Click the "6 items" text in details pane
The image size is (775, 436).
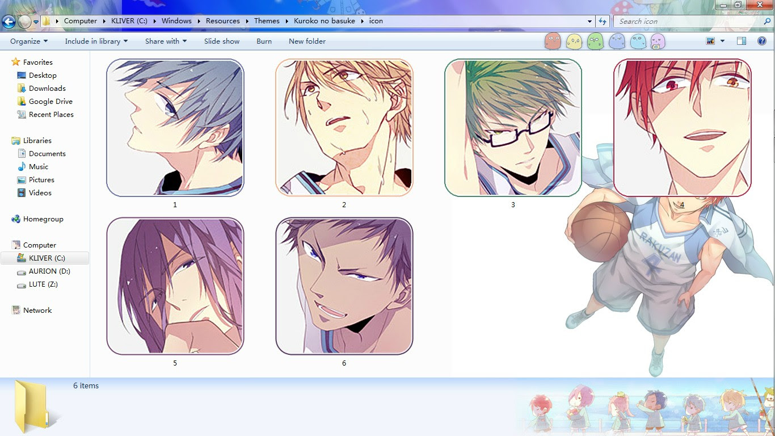point(86,385)
